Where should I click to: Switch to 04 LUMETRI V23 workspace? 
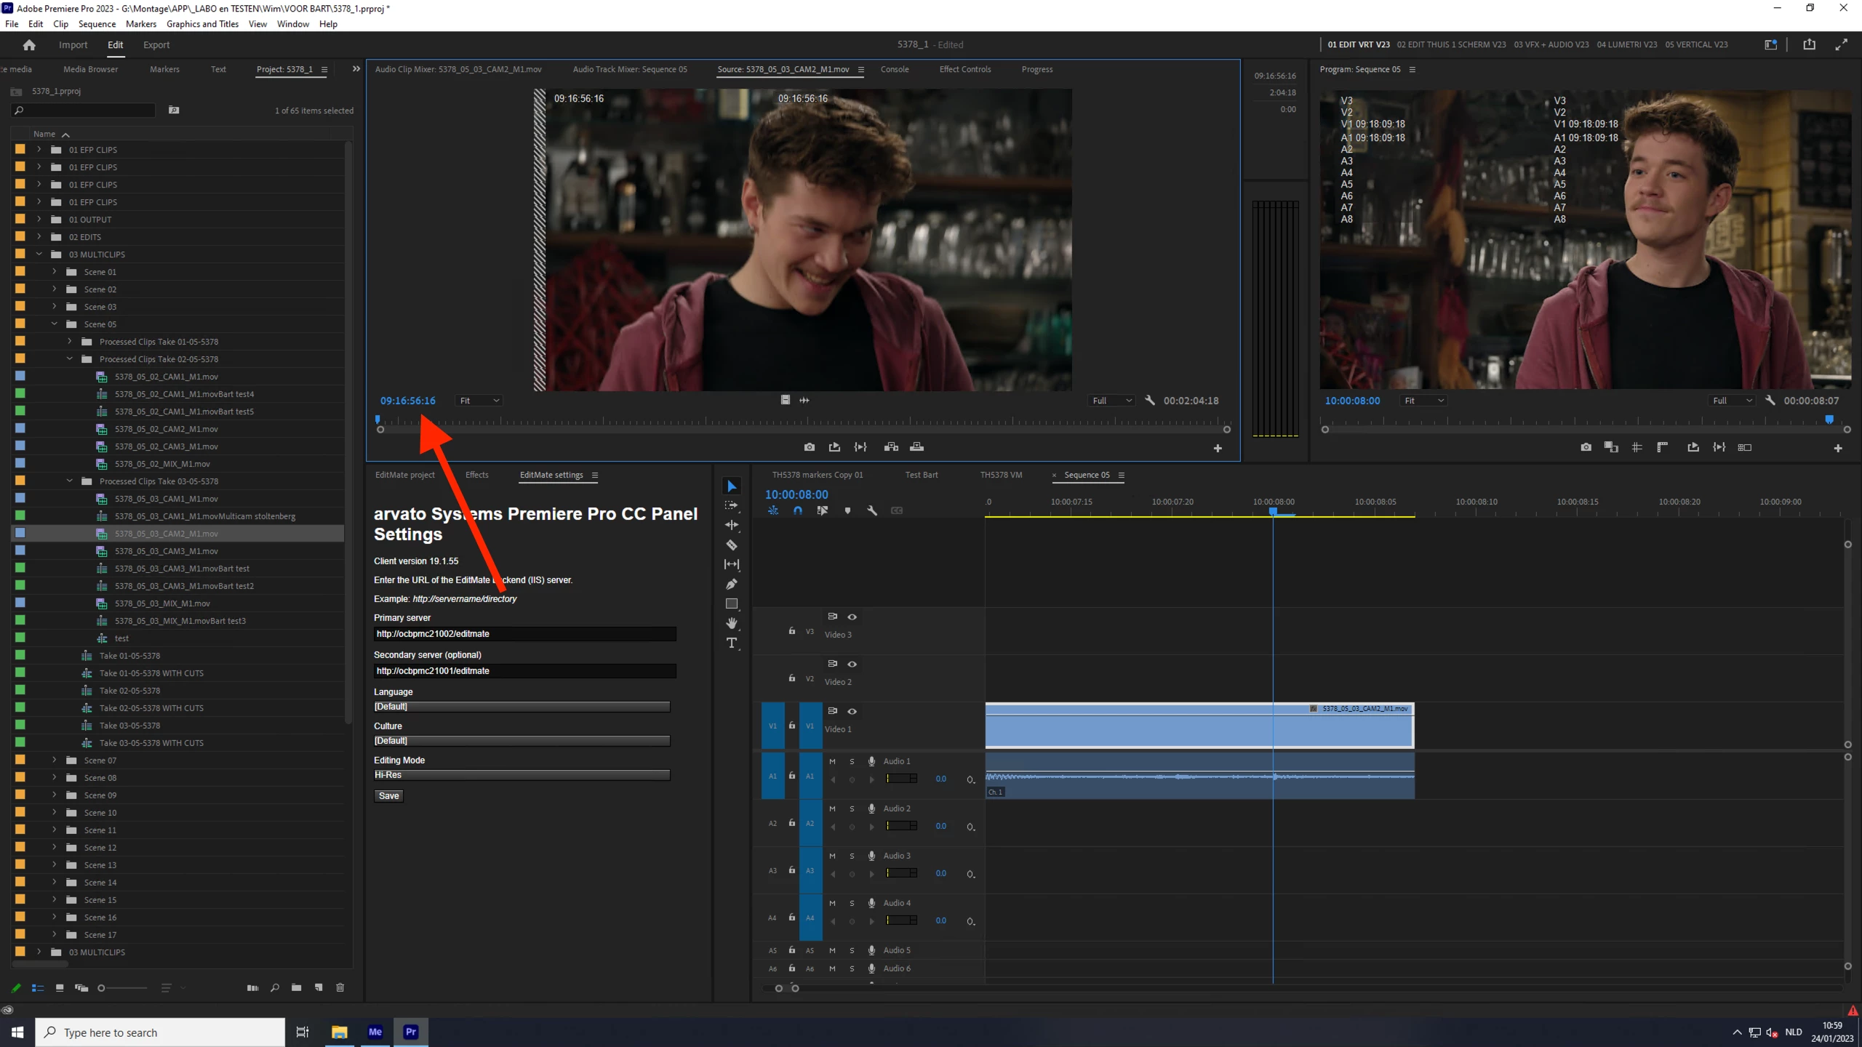point(1626,44)
